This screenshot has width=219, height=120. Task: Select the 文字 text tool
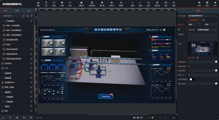click(46, 4)
